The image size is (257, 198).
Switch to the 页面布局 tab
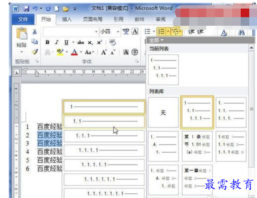pos(92,19)
